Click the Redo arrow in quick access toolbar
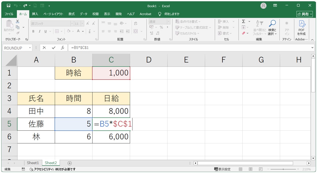Screen dimensions: 317x173 (25, 6)
